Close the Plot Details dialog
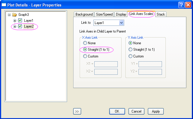Image resolution: width=193 pixels, height=119 pixels. (x=188, y=5)
